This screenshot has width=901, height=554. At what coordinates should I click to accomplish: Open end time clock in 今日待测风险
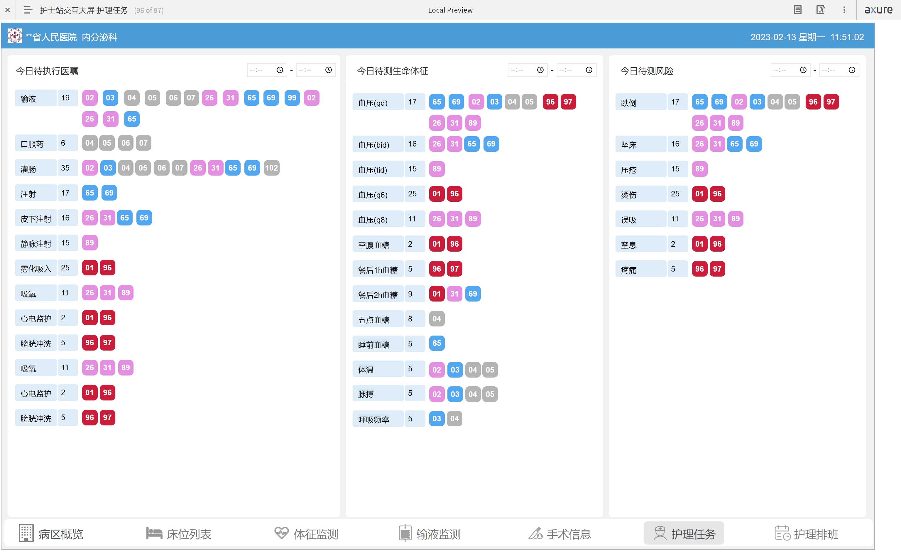click(852, 70)
